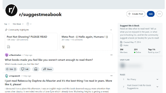The height and width of the screenshot is (93, 166).
Task: Expand the 'Post Doesn't Ask for Book Suggestions' rule
Action: [x=141, y=87]
